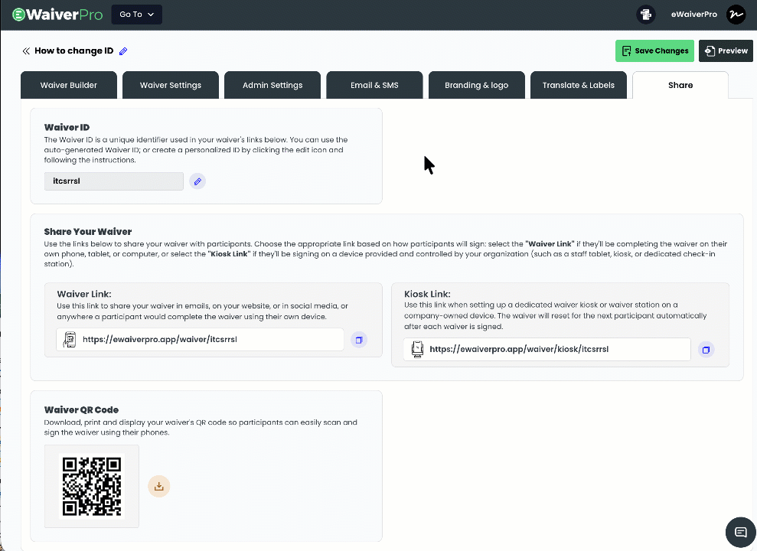Viewport: 757px width, 551px height.
Task: Select the Admin Settings tab
Action: (x=272, y=85)
